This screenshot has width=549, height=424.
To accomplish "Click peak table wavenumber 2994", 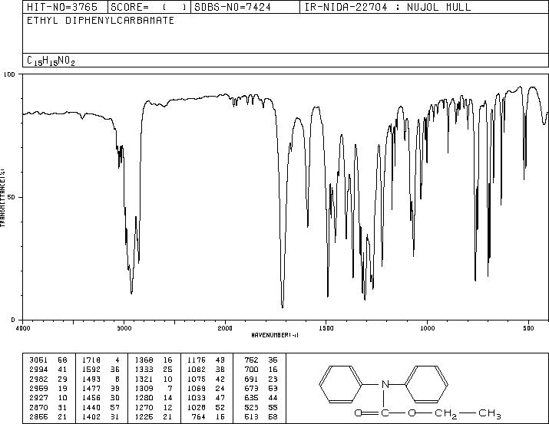I will (x=38, y=370).
